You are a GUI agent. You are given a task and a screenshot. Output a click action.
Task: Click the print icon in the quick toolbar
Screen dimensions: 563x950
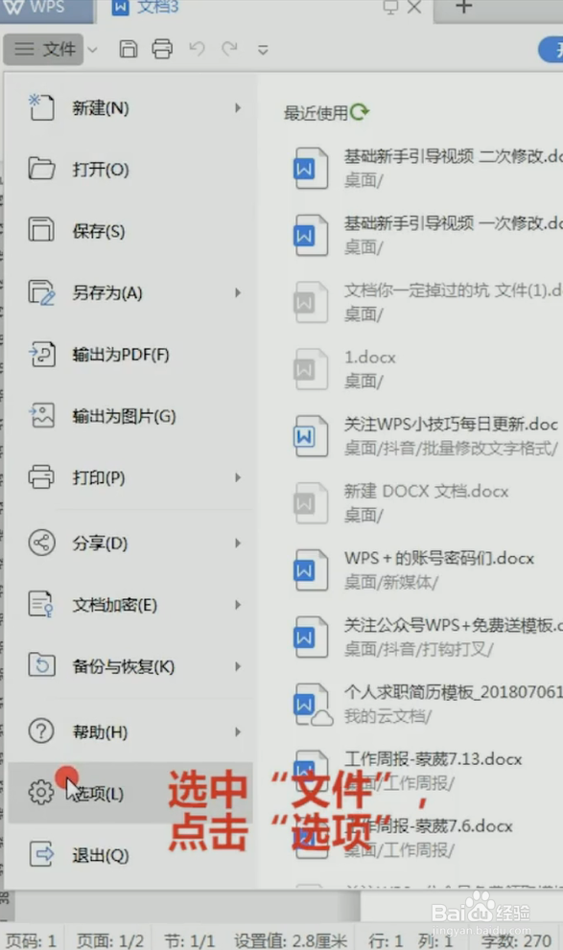click(162, 49)
